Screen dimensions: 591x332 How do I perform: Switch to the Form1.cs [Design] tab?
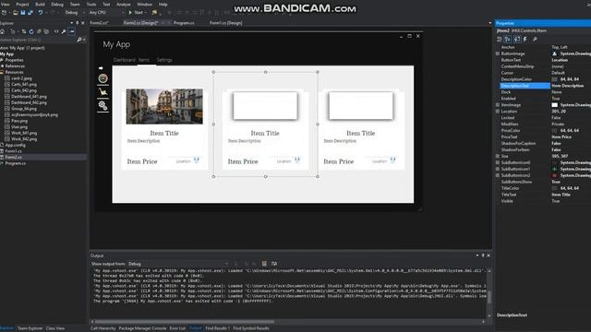click(x=225, y=23)
